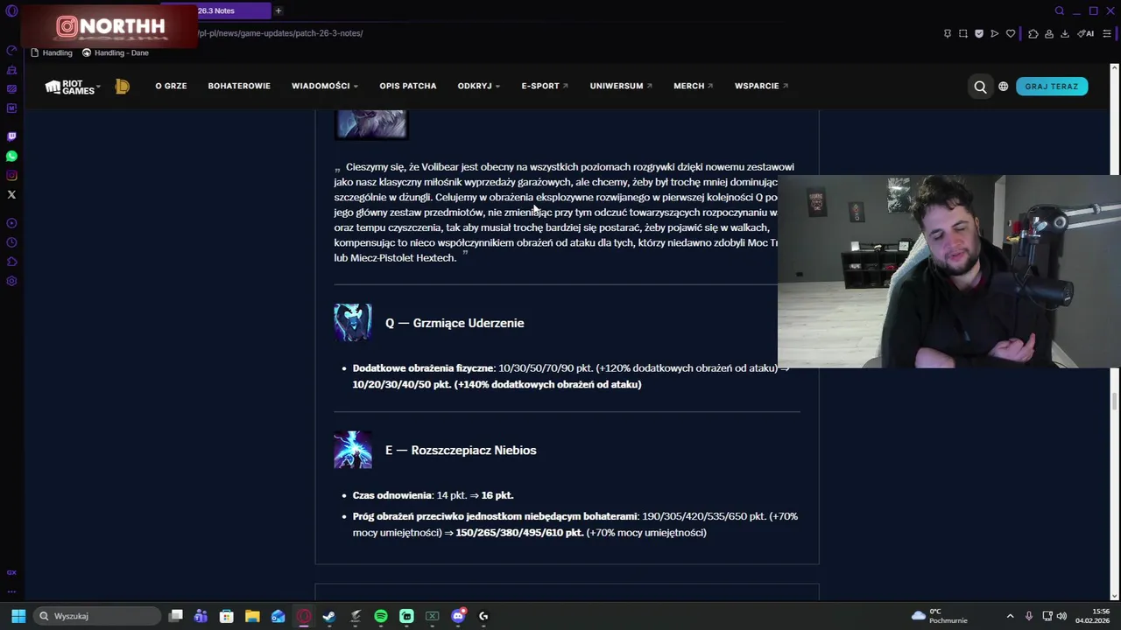Image resolution: width=1121 pixels, height=630 pixels.
Task: Open X (Twitter) in the Opera sidebar
Action: (11, 194)
